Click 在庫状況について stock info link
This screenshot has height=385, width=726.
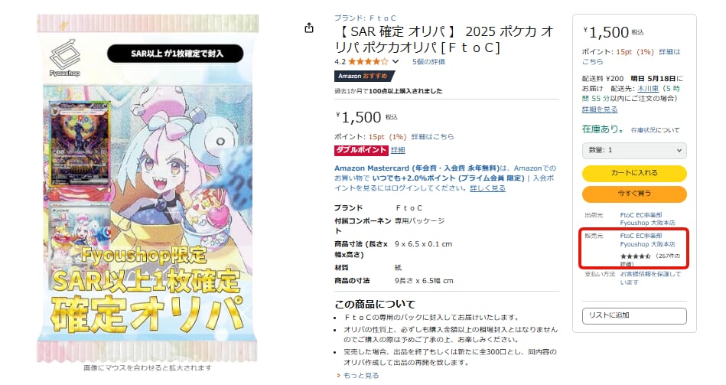tap(655, 130)
